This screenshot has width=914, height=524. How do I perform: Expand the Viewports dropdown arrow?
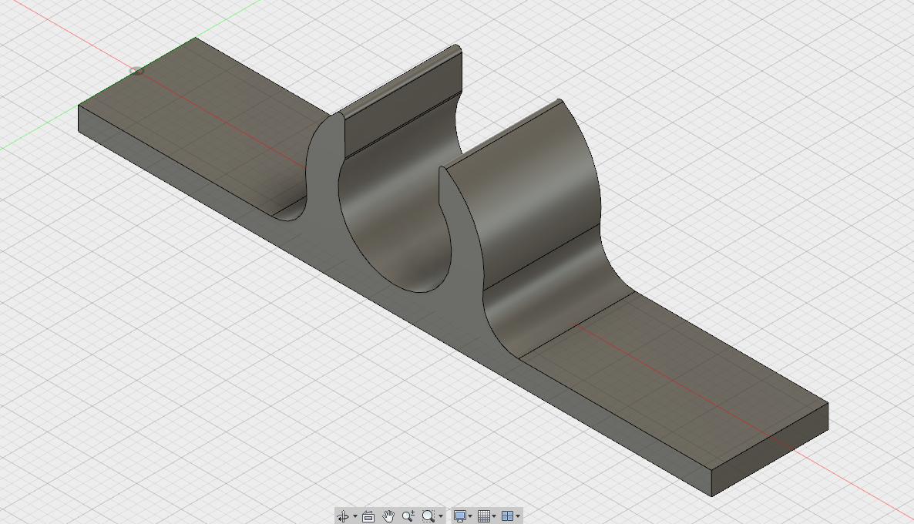pyautogui.click(x=518, y=516)
